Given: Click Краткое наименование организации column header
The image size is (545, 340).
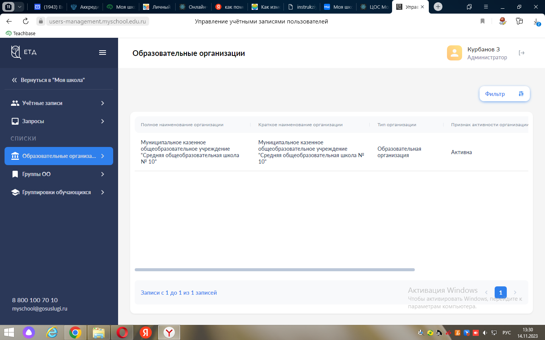Looking at the screenshot, I should 301,125.
